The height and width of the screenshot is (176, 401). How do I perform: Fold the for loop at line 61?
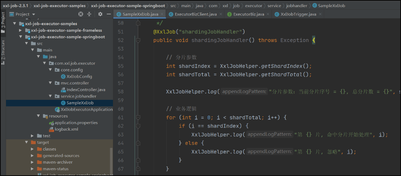[138, 117]
